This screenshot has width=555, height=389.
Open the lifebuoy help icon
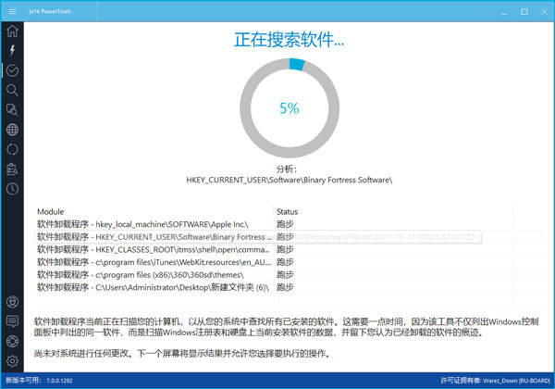point(12,341)
